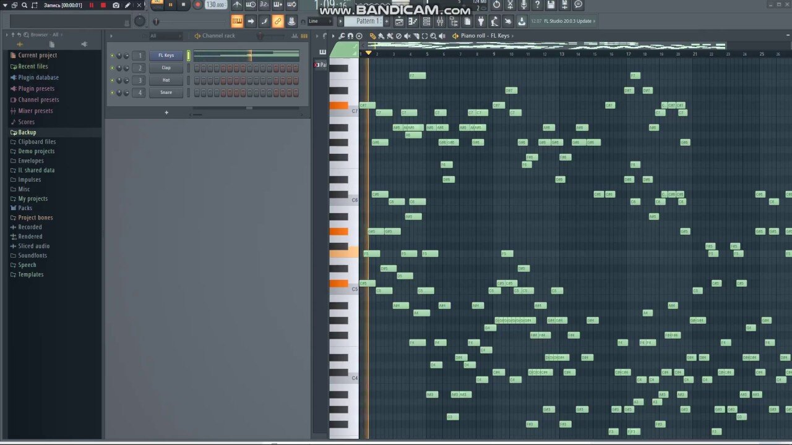
Task: Click the 130.000 tempo field
Action: tap(215, 5)
